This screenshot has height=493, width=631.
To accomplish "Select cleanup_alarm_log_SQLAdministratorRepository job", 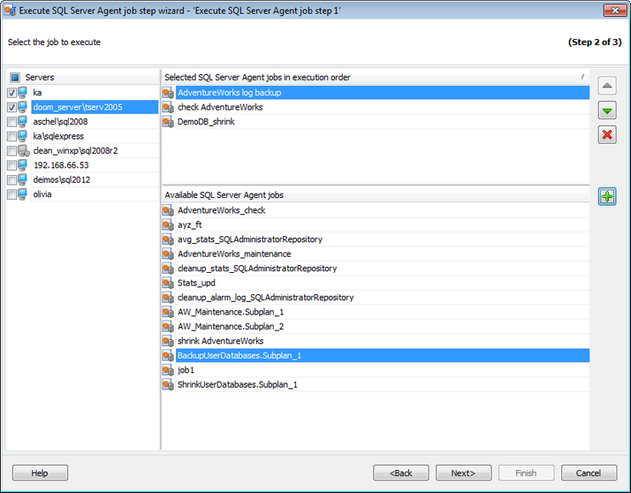I will pyautogui.click(x=383, y=297).
